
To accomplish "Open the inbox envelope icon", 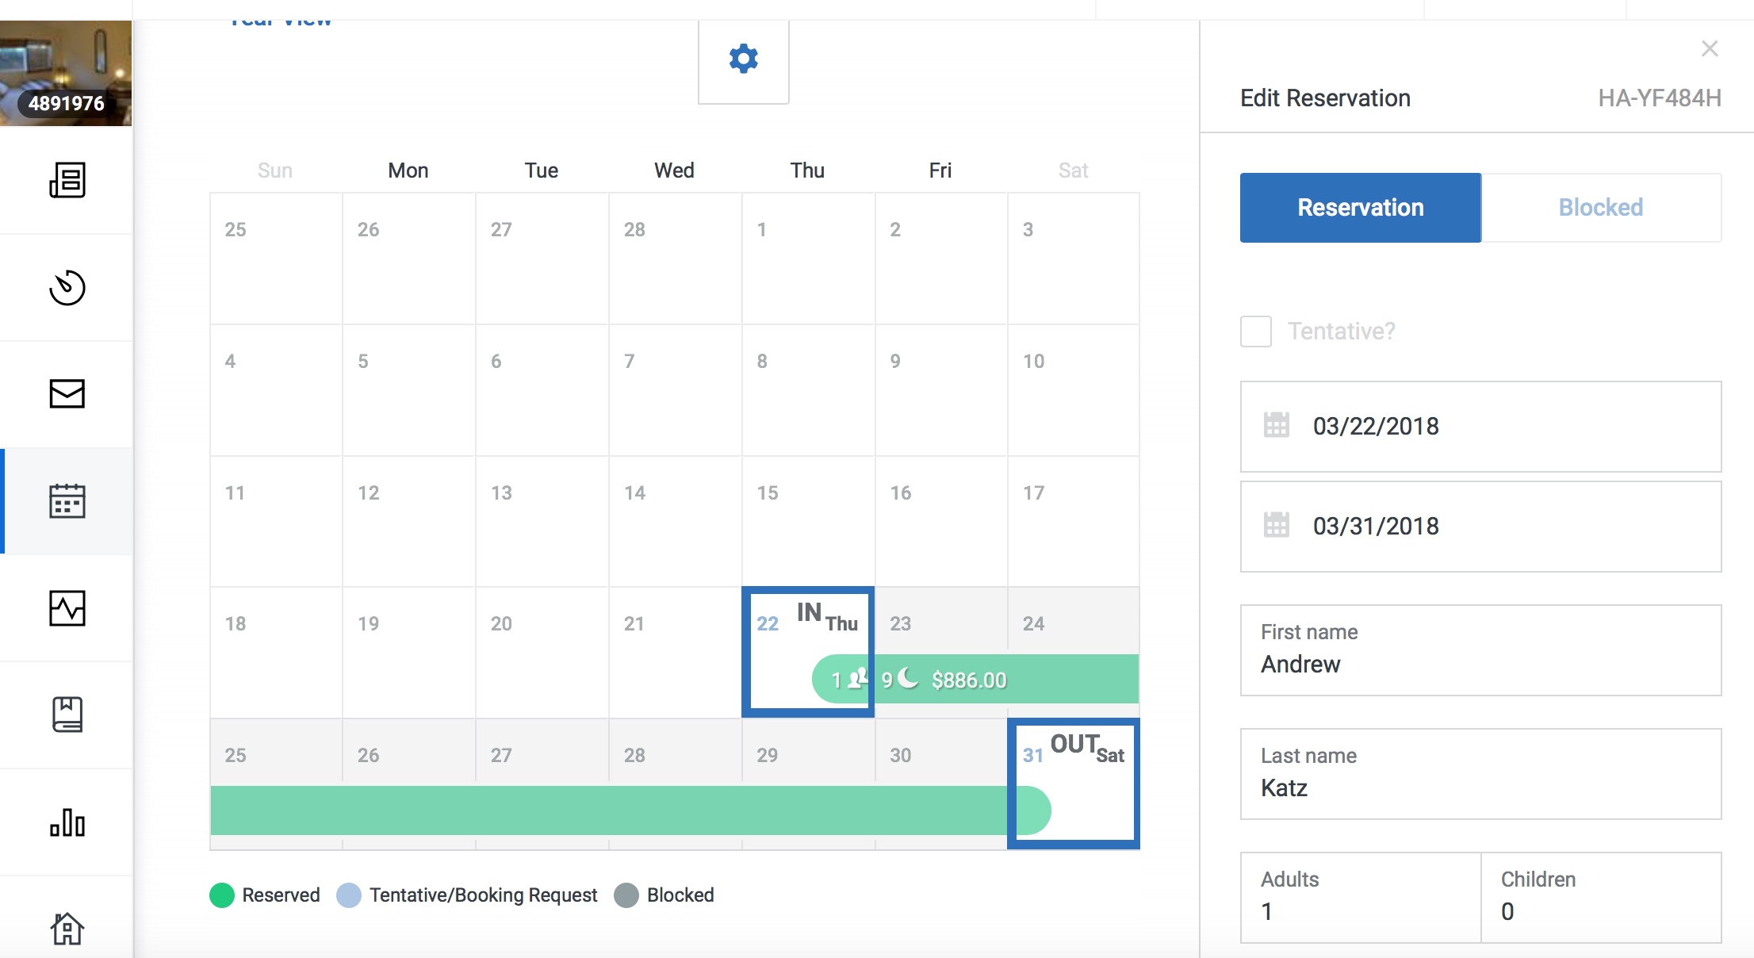I will [67, 393].
